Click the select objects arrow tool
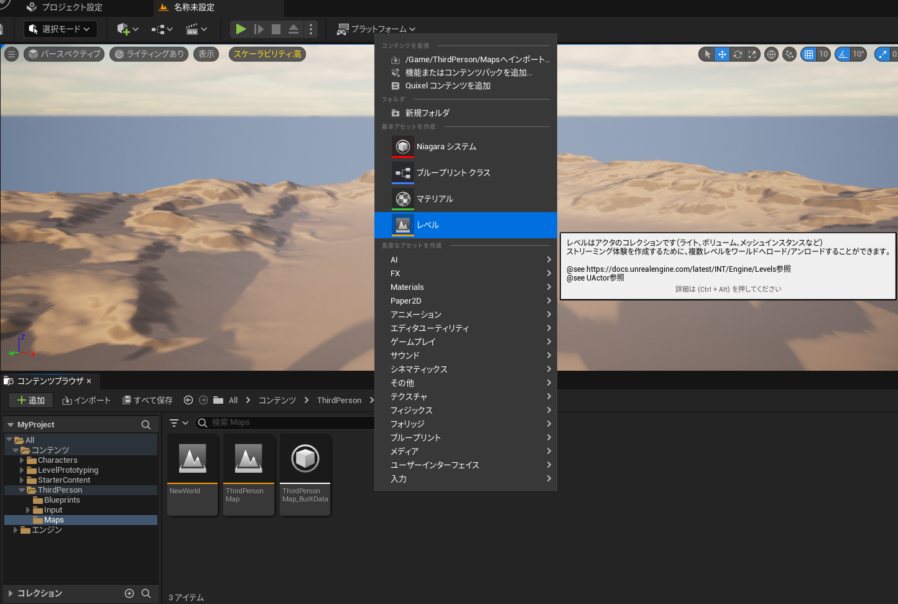Screen dimensions: 898x604 point(707,54)
